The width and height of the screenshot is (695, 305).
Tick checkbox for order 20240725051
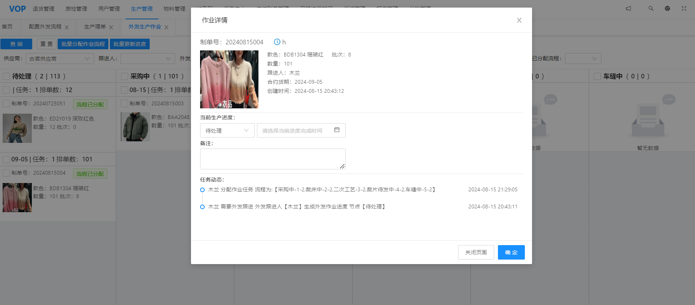pyautogui.click(x=6, y=103)
